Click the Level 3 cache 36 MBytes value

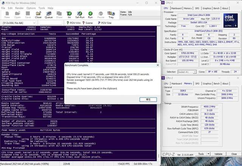[225, 64]
